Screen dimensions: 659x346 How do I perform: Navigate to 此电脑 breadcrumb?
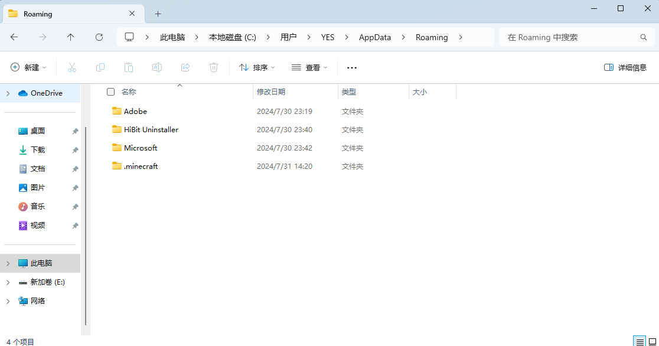172,37
